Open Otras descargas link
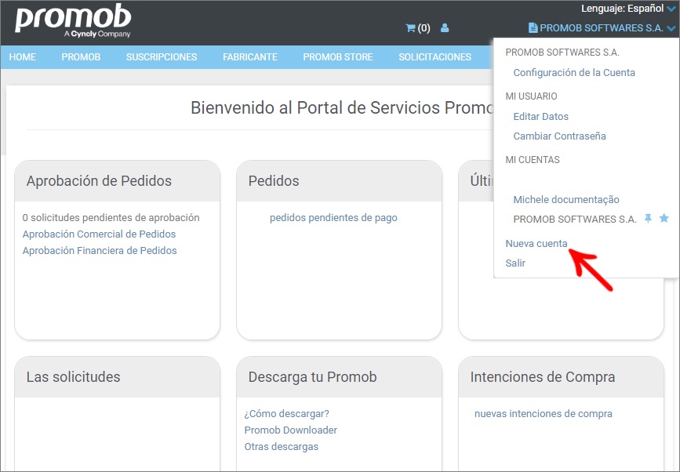680x472 pixels. pos(281,446)
